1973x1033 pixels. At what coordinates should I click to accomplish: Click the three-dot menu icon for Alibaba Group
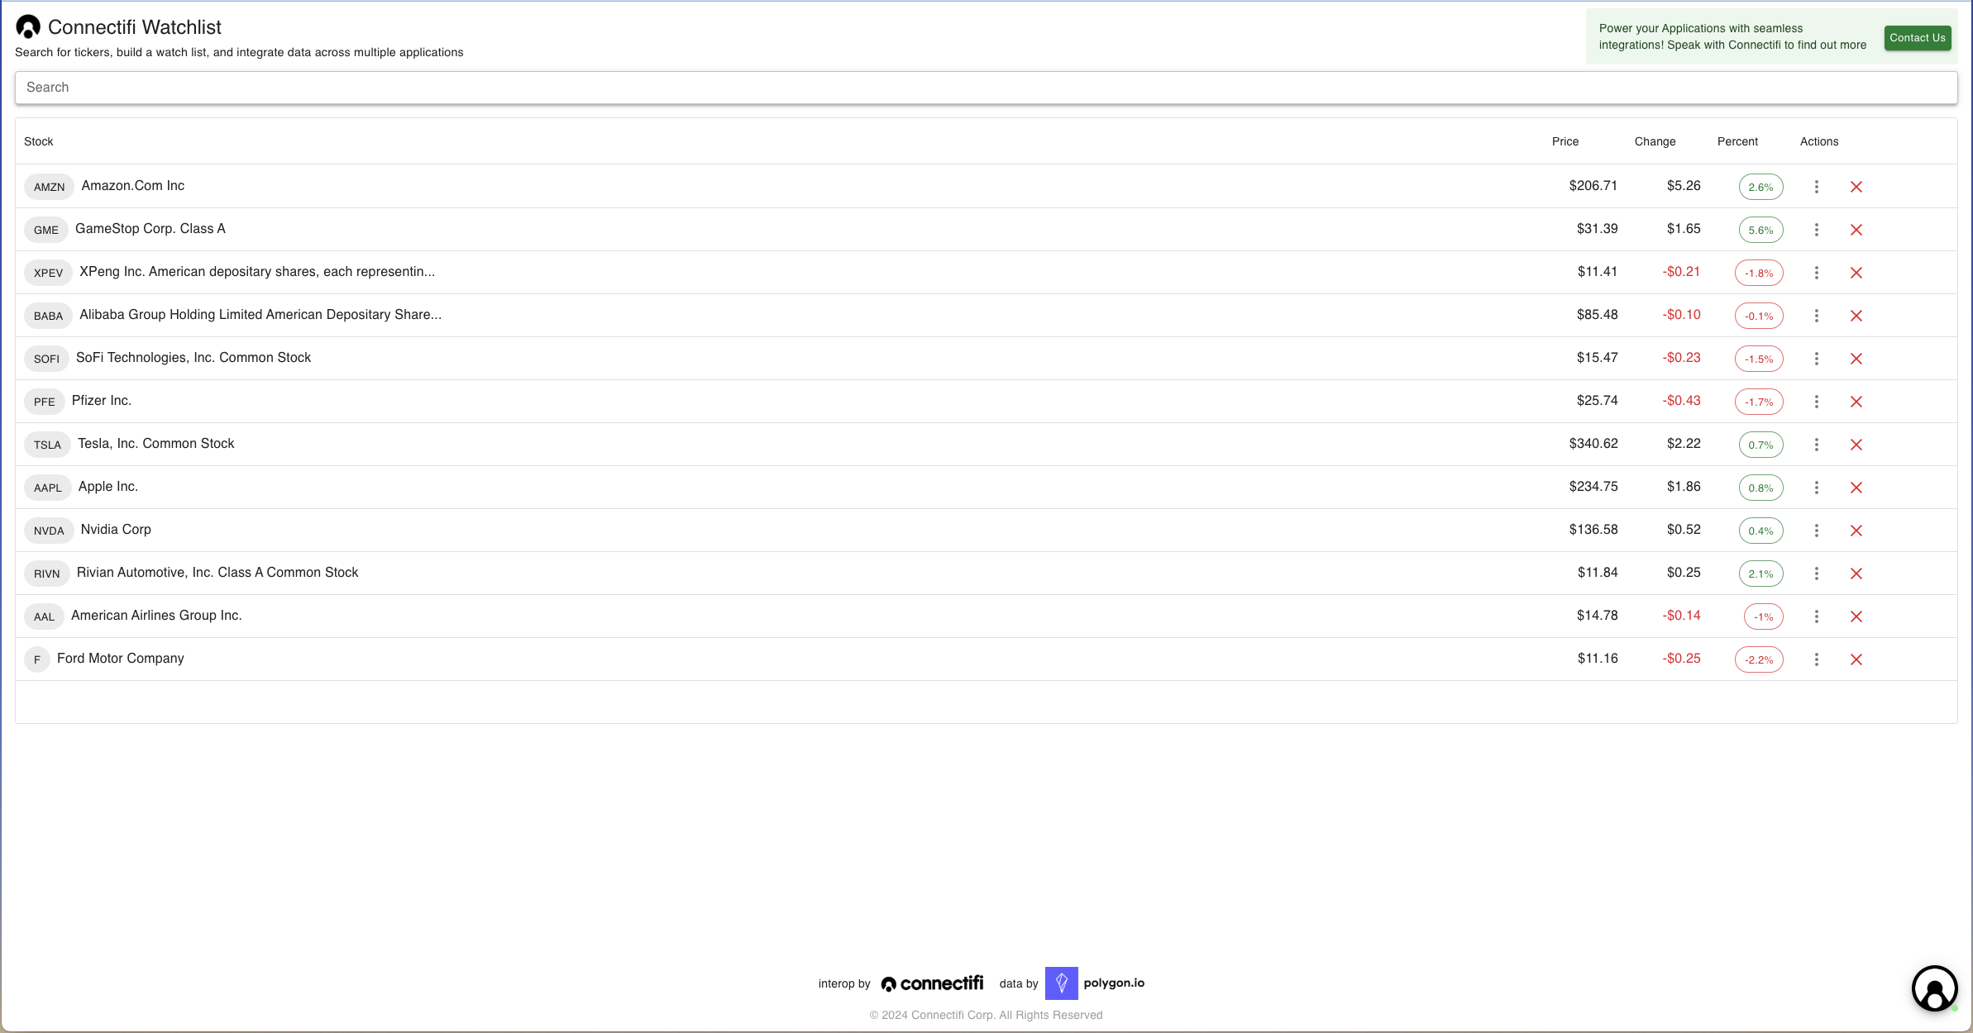coord(1817,316)
